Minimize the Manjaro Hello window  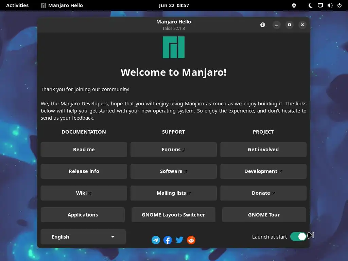277,25
